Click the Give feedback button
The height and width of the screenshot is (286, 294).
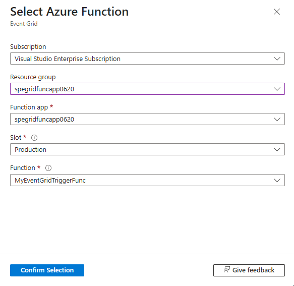pos(249,270)
